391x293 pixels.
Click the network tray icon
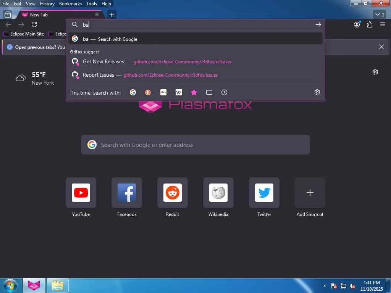[x=343, y=286]
